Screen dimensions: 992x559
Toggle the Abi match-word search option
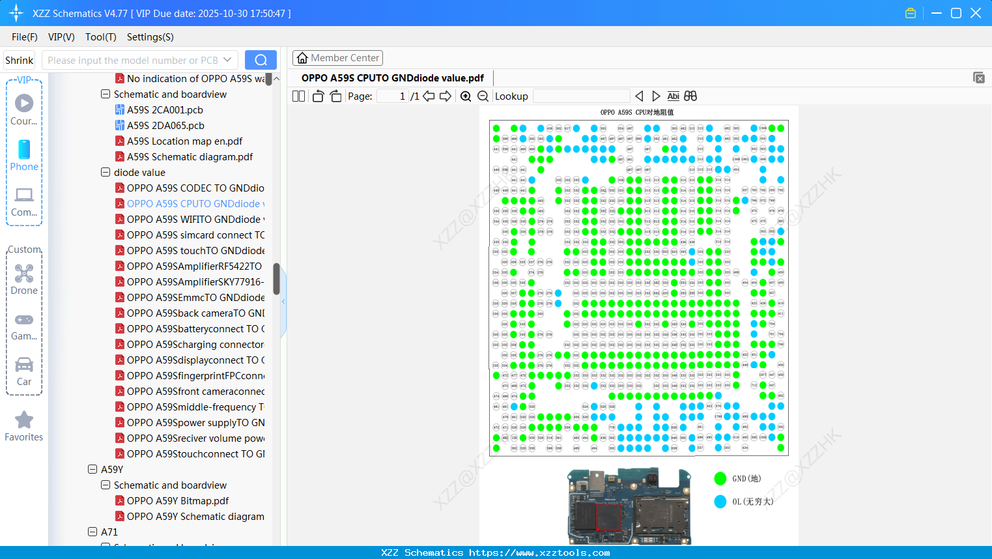[x=673, y=96]
